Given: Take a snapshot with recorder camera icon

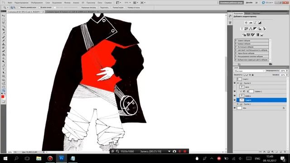Looking at the screenshot, I should tap(174, 151).
